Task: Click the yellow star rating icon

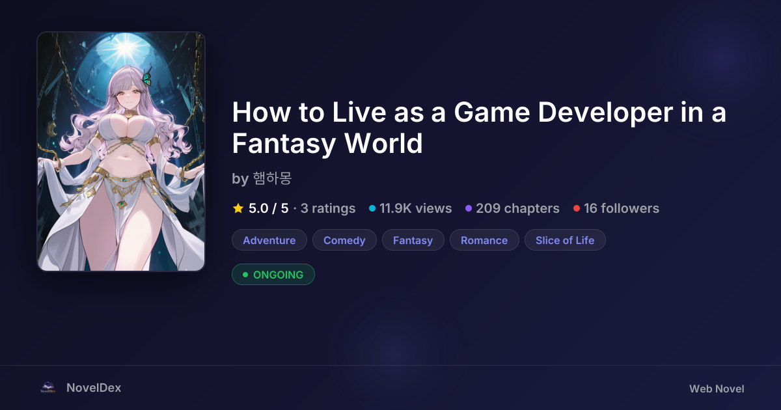Action: [238, 208]
